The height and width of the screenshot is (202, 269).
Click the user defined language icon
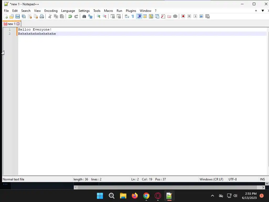[x=145, y=16]
